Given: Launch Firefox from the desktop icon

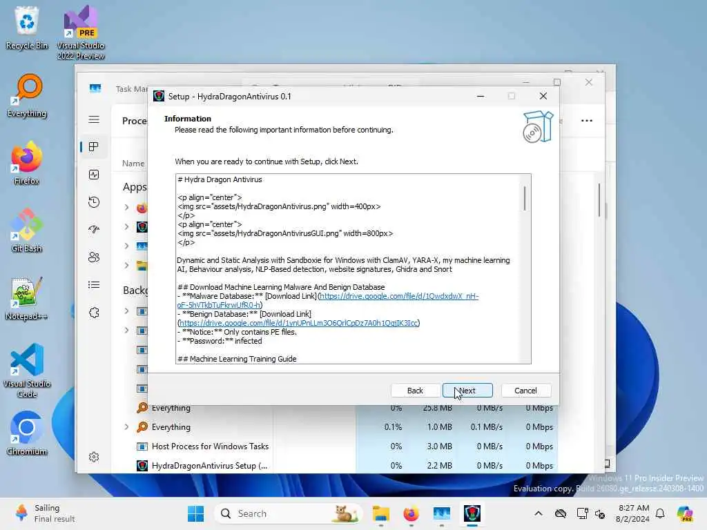Looking at the screenshot, I should coord(27,163).
